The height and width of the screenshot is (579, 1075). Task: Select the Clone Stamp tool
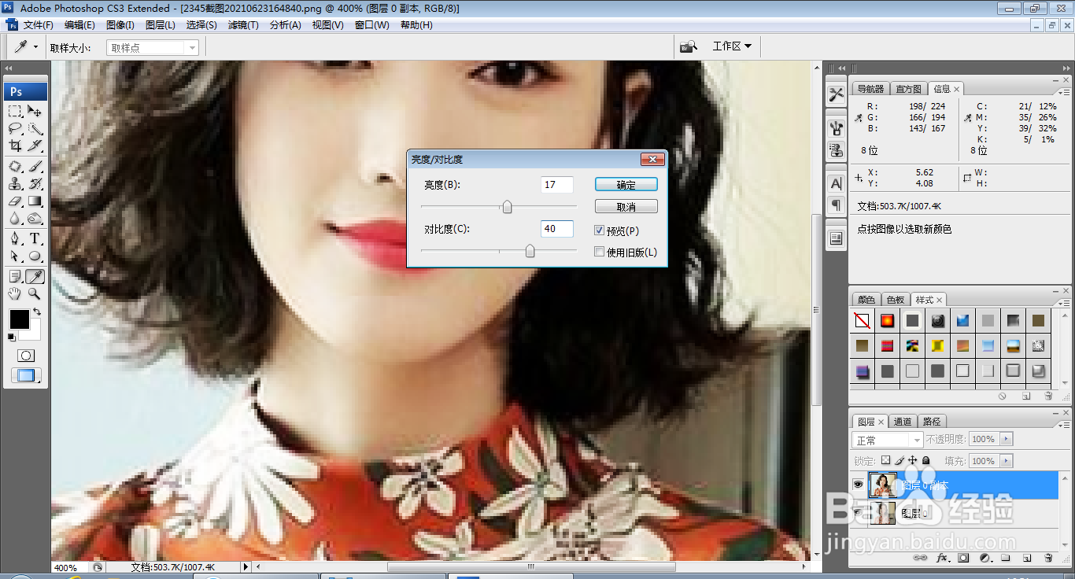click(15, 184)
